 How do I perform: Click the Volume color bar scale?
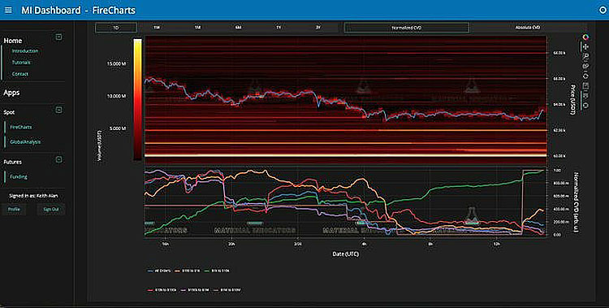pos(137,99)
